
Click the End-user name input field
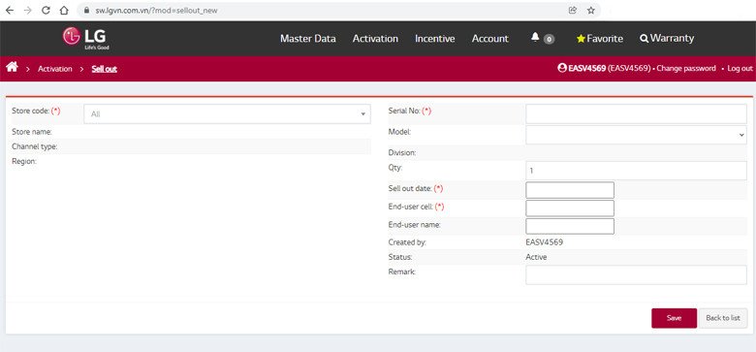click(x=570, y=227)
